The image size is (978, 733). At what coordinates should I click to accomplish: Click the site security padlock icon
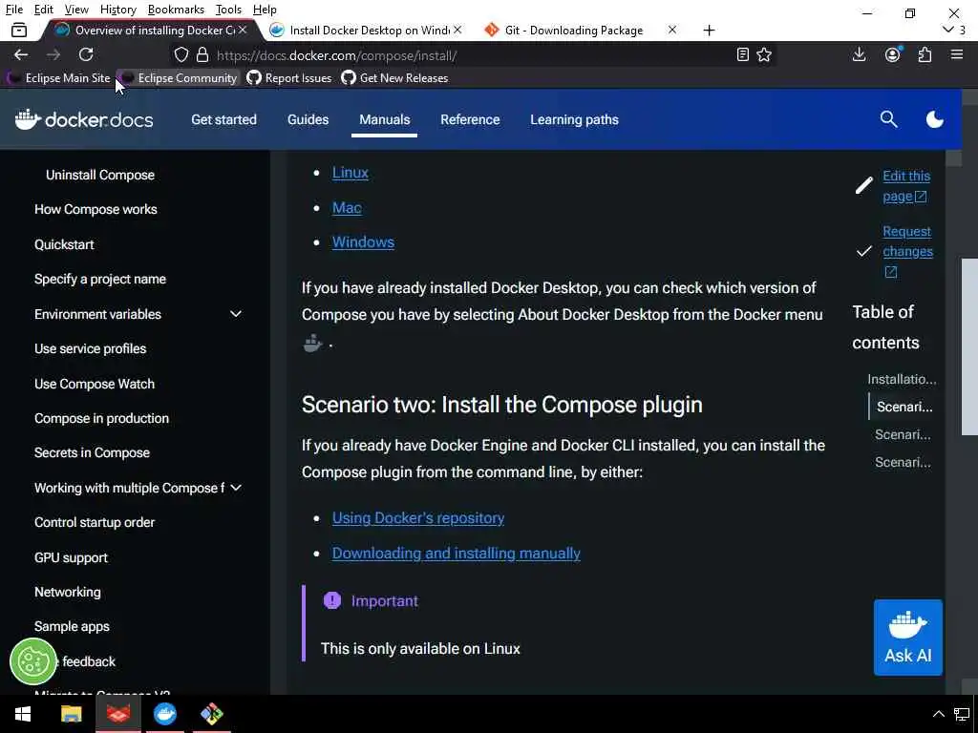(x=202, y=54)
